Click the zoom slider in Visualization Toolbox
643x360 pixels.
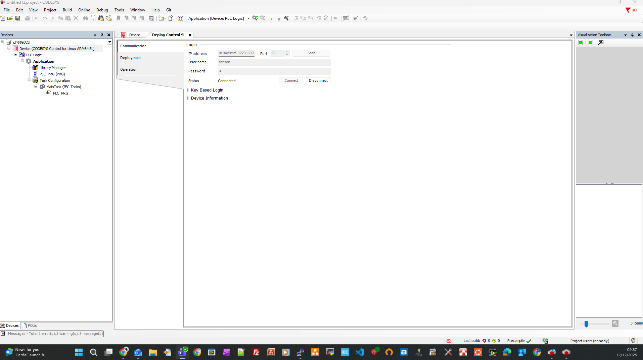586,324
